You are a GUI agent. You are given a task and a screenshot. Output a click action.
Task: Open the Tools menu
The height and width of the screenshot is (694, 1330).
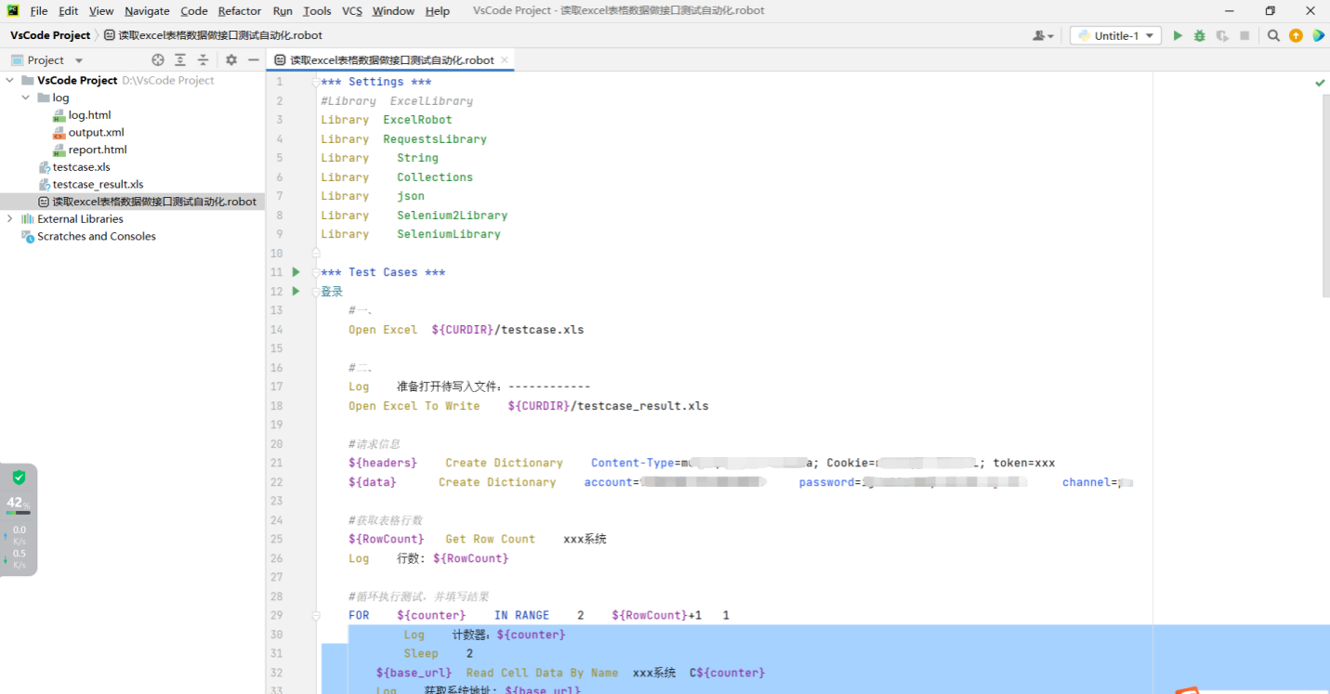click(317, 11)
